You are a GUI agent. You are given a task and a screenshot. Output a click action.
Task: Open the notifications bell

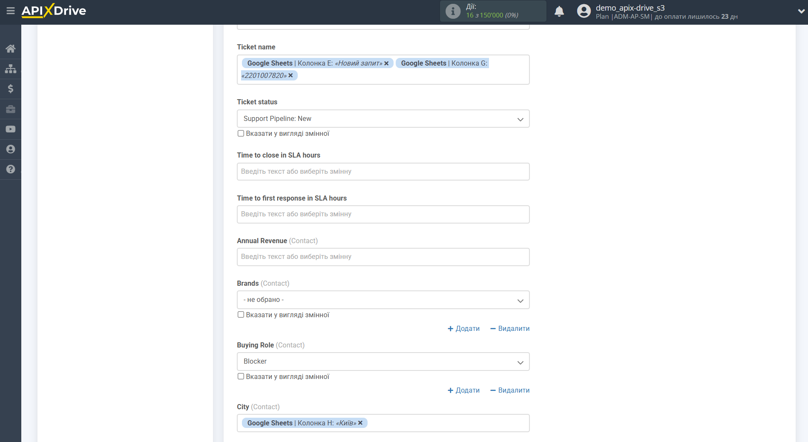[x=559, y=11]
